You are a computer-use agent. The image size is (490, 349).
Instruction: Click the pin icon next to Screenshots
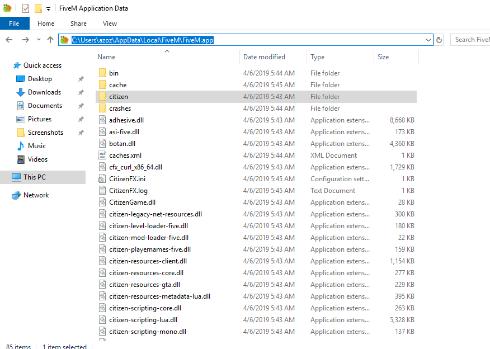[81, 133]
